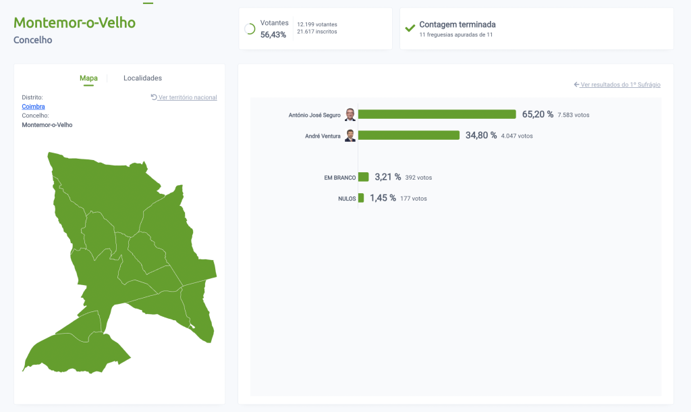Select the EM BRANCO votes bar
The width and height of the screenshot is (691, 412).
pos(364,177)
